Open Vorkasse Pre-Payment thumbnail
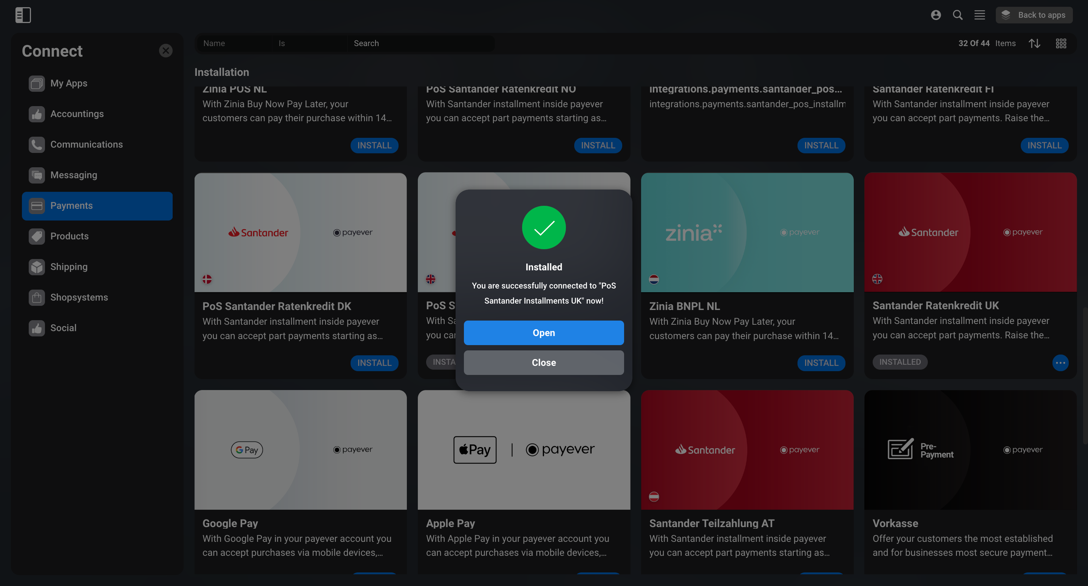The width and height of the screenshot is (1088, 586). 971,450
